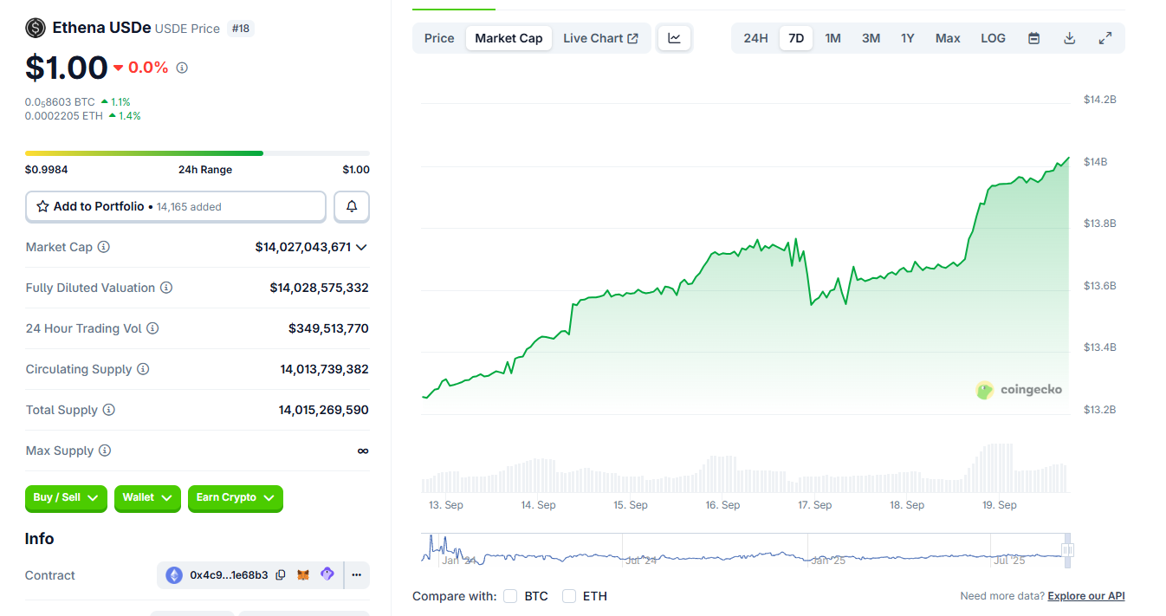The width and height of the screenshot is (1166, 616).
Task: Download the chart data
Action: tap(1069, 38)
